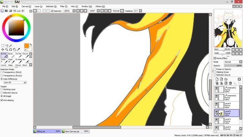Switch to dkfyg.sai document tab

pyautogui.click(x=47, y=131)
